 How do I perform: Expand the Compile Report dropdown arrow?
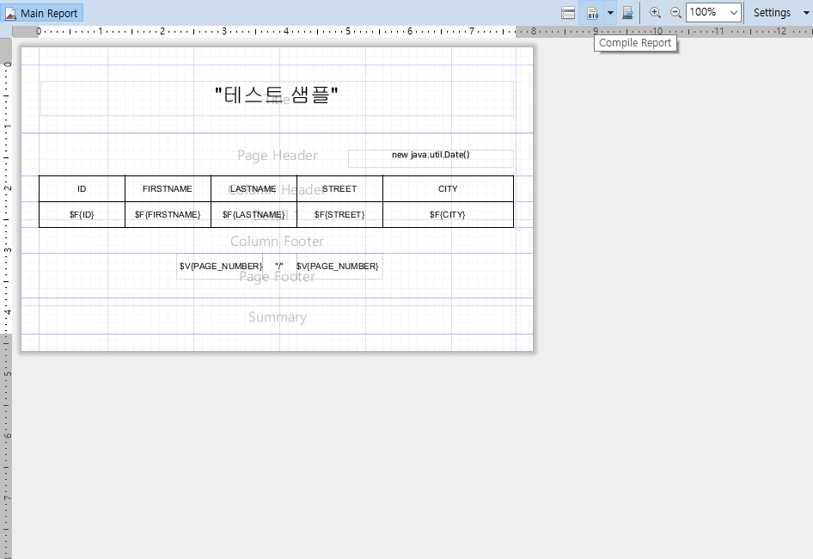click(x=610, y=12)
